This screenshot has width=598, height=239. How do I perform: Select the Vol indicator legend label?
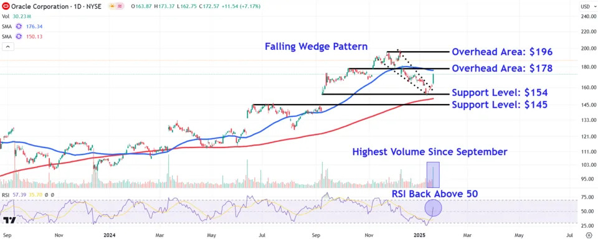[6, 16]
